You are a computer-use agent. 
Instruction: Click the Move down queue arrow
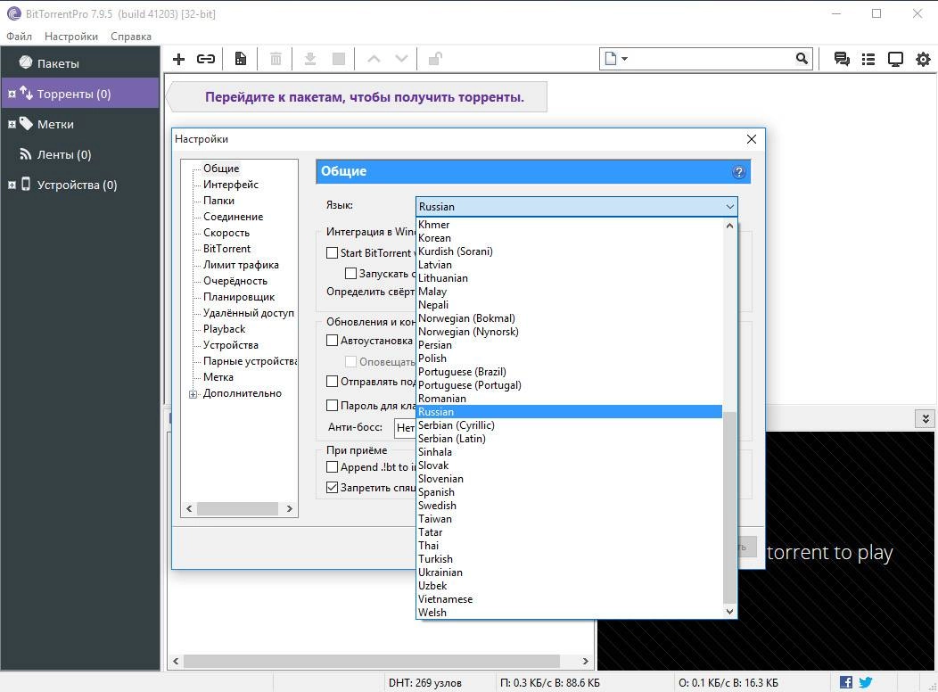(402, 59)
